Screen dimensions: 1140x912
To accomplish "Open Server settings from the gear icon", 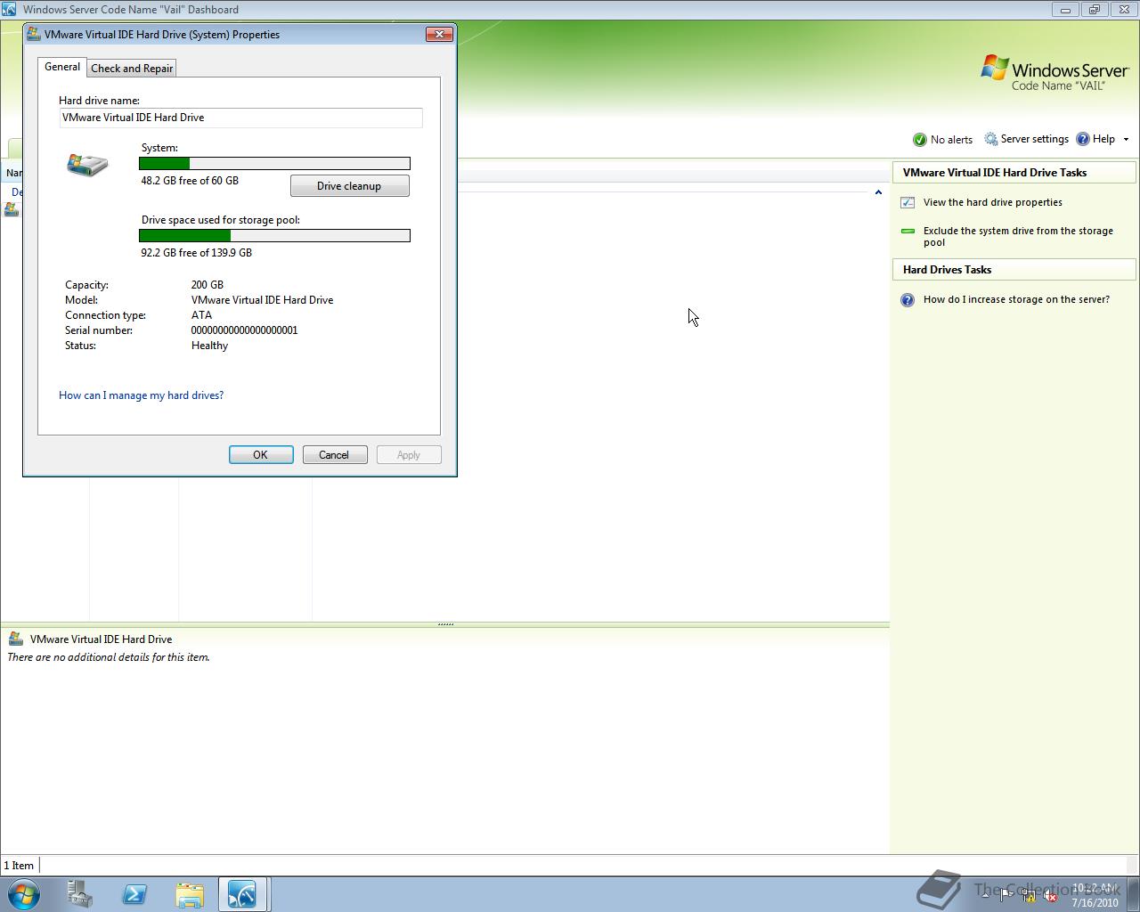I will click(990, 139).
